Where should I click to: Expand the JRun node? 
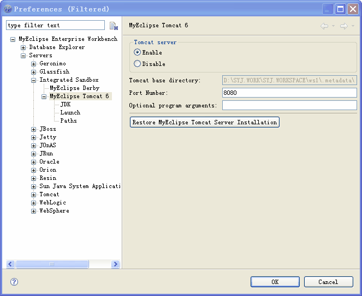tap(33, 154)
